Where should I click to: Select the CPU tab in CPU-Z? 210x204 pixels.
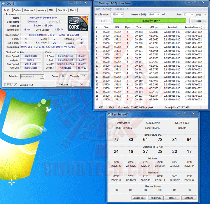[x=6, y=10]
